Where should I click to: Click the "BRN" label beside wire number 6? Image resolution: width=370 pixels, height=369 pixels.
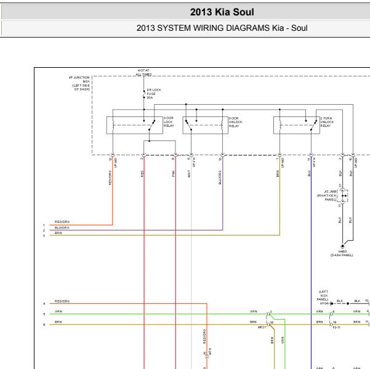point(58,322)
